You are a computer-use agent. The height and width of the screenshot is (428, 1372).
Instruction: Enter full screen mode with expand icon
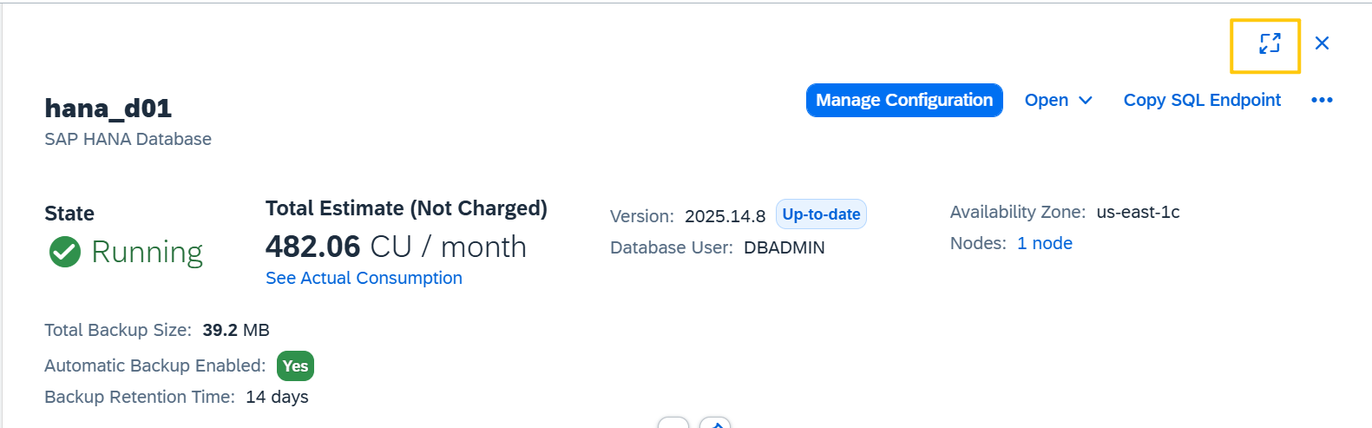[1270, 43]
